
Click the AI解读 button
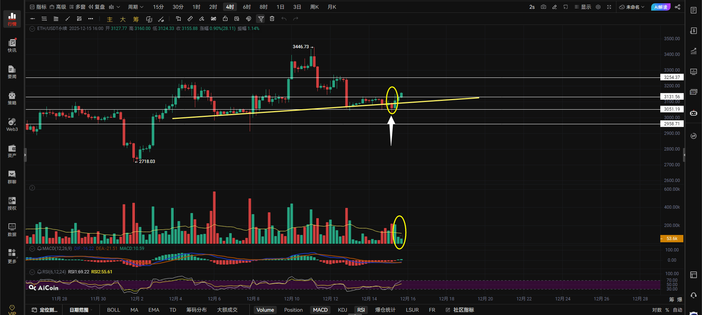661,7
